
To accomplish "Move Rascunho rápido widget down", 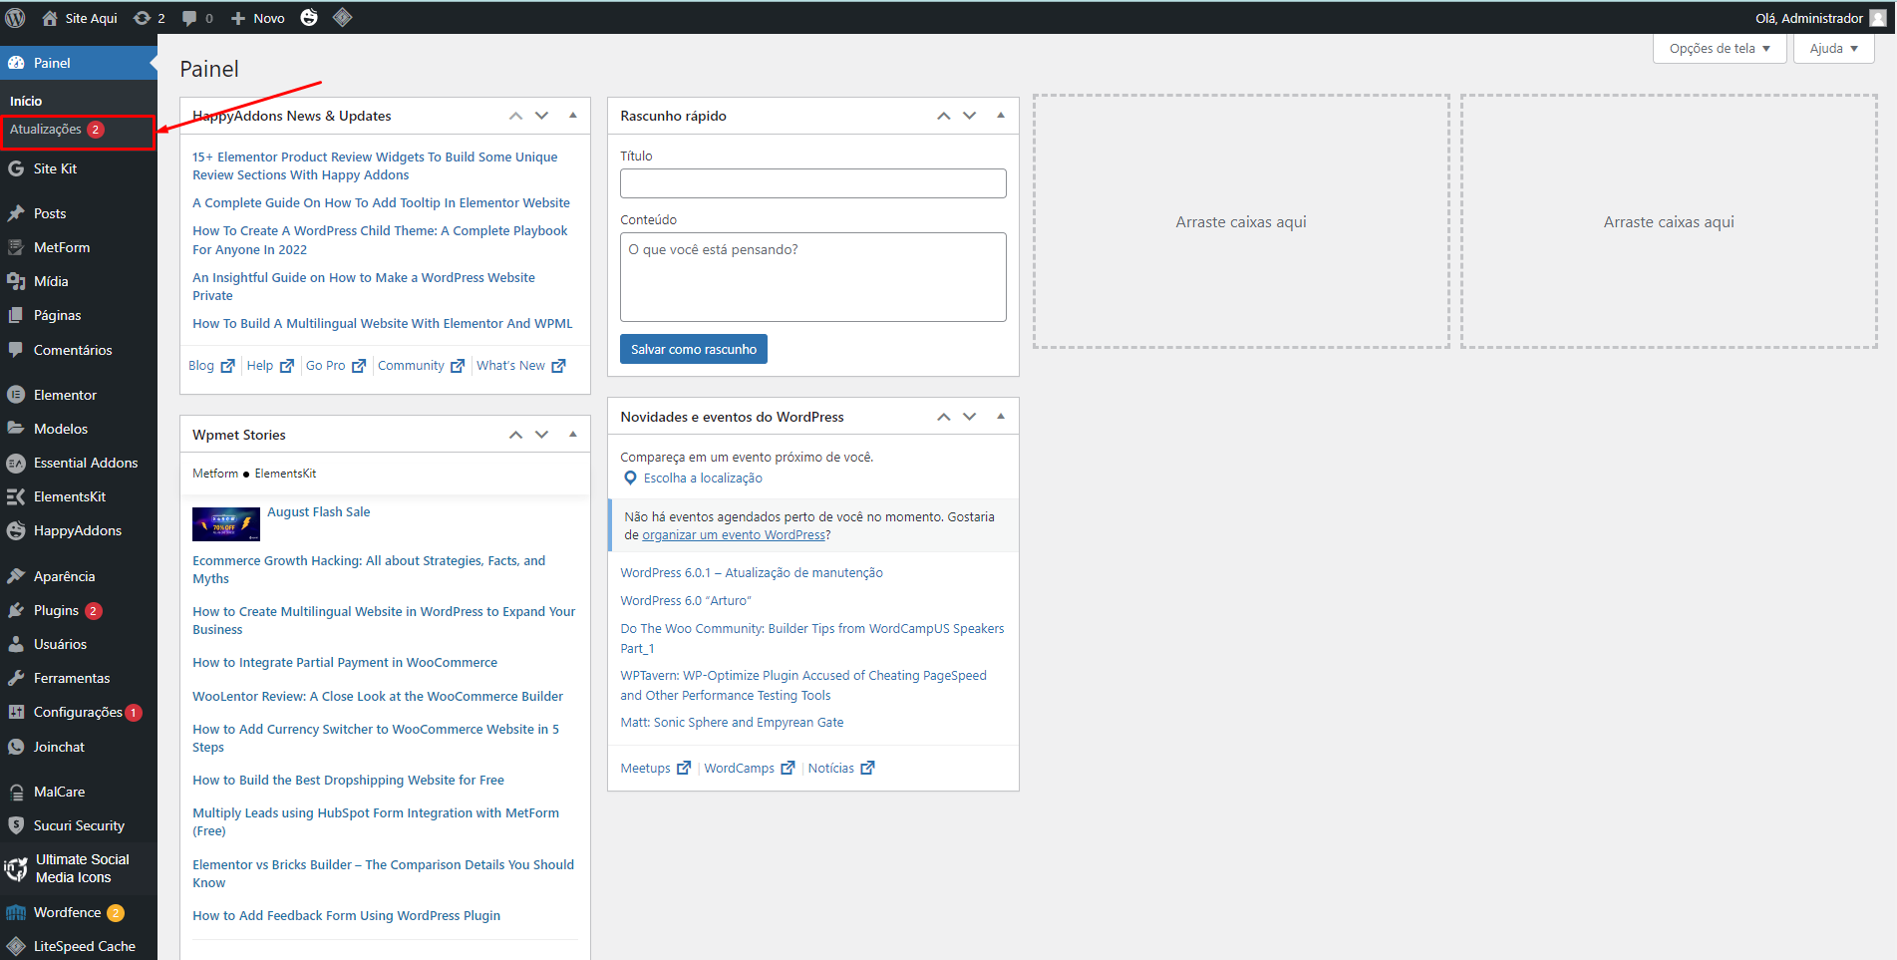I will pos(969,116).
